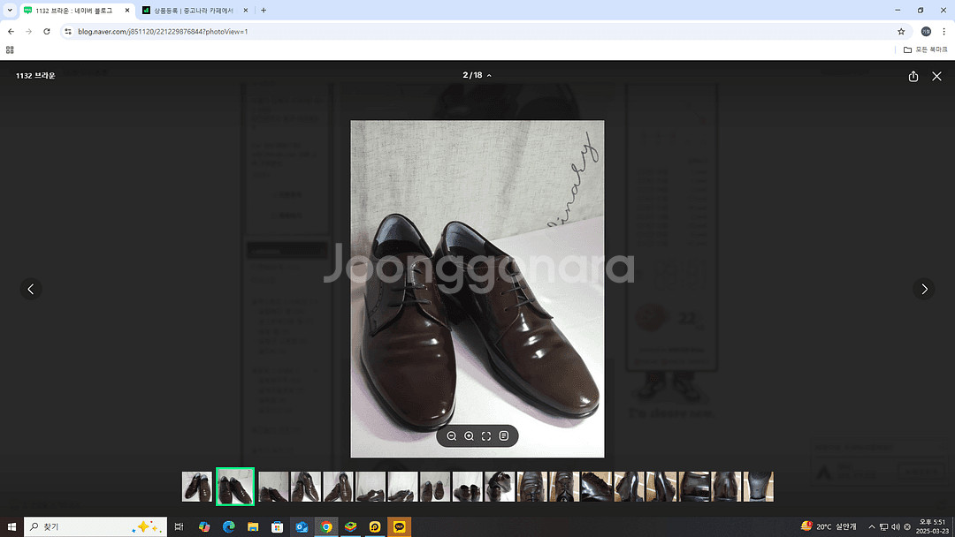Select the third thumbnail in the strip
This screenshot has height=537, width=955.
pos(273,487)
